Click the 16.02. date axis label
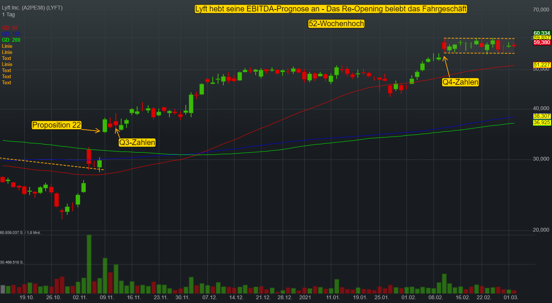 click(x=463, y=297)
